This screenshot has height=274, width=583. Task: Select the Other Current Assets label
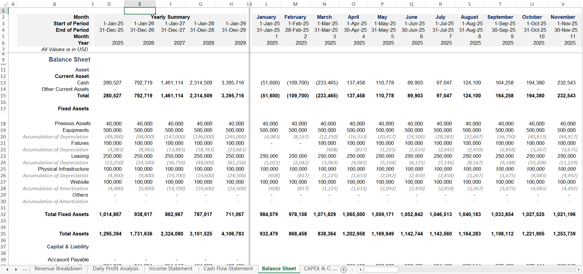65,89
